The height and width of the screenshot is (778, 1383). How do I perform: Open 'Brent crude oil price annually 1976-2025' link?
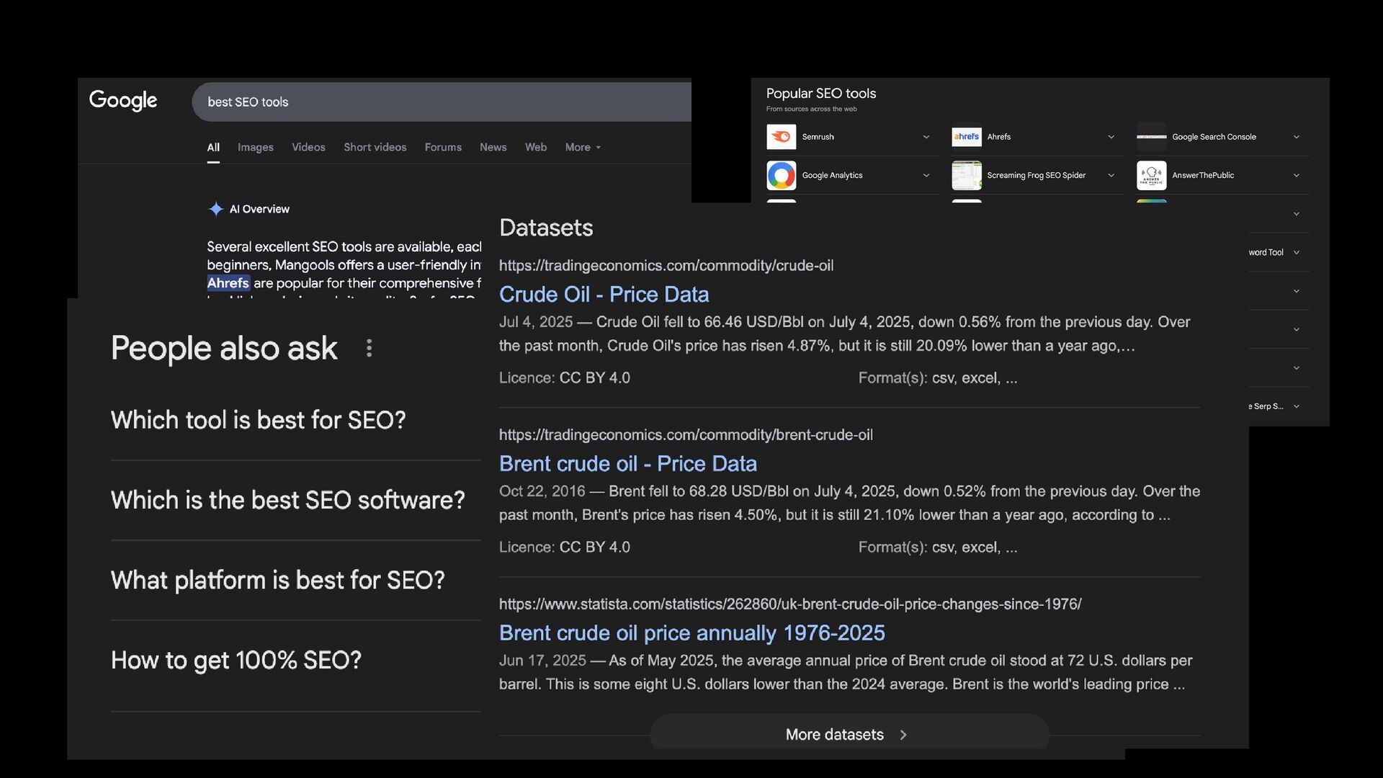691,633
